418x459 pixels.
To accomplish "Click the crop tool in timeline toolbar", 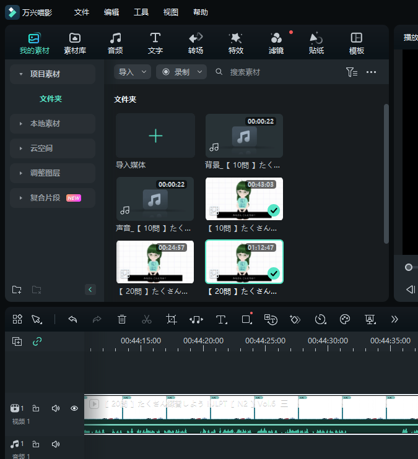I will coord(172,319).
